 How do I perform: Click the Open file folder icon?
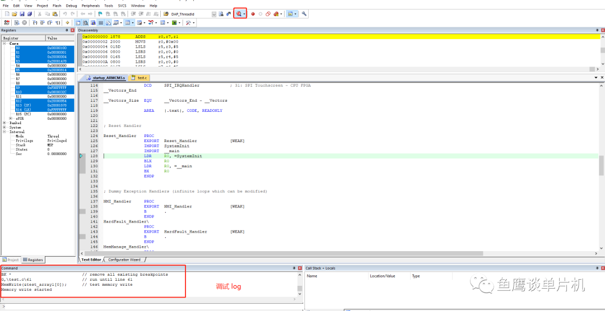pos(14,14)
